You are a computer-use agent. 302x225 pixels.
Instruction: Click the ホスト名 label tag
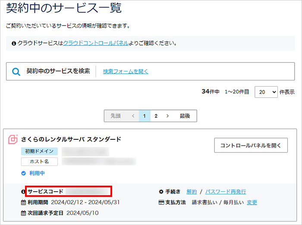(39, 162)
